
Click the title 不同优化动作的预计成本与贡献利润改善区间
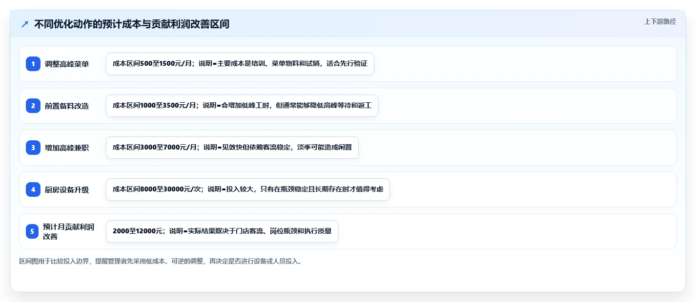pos(132,24)
